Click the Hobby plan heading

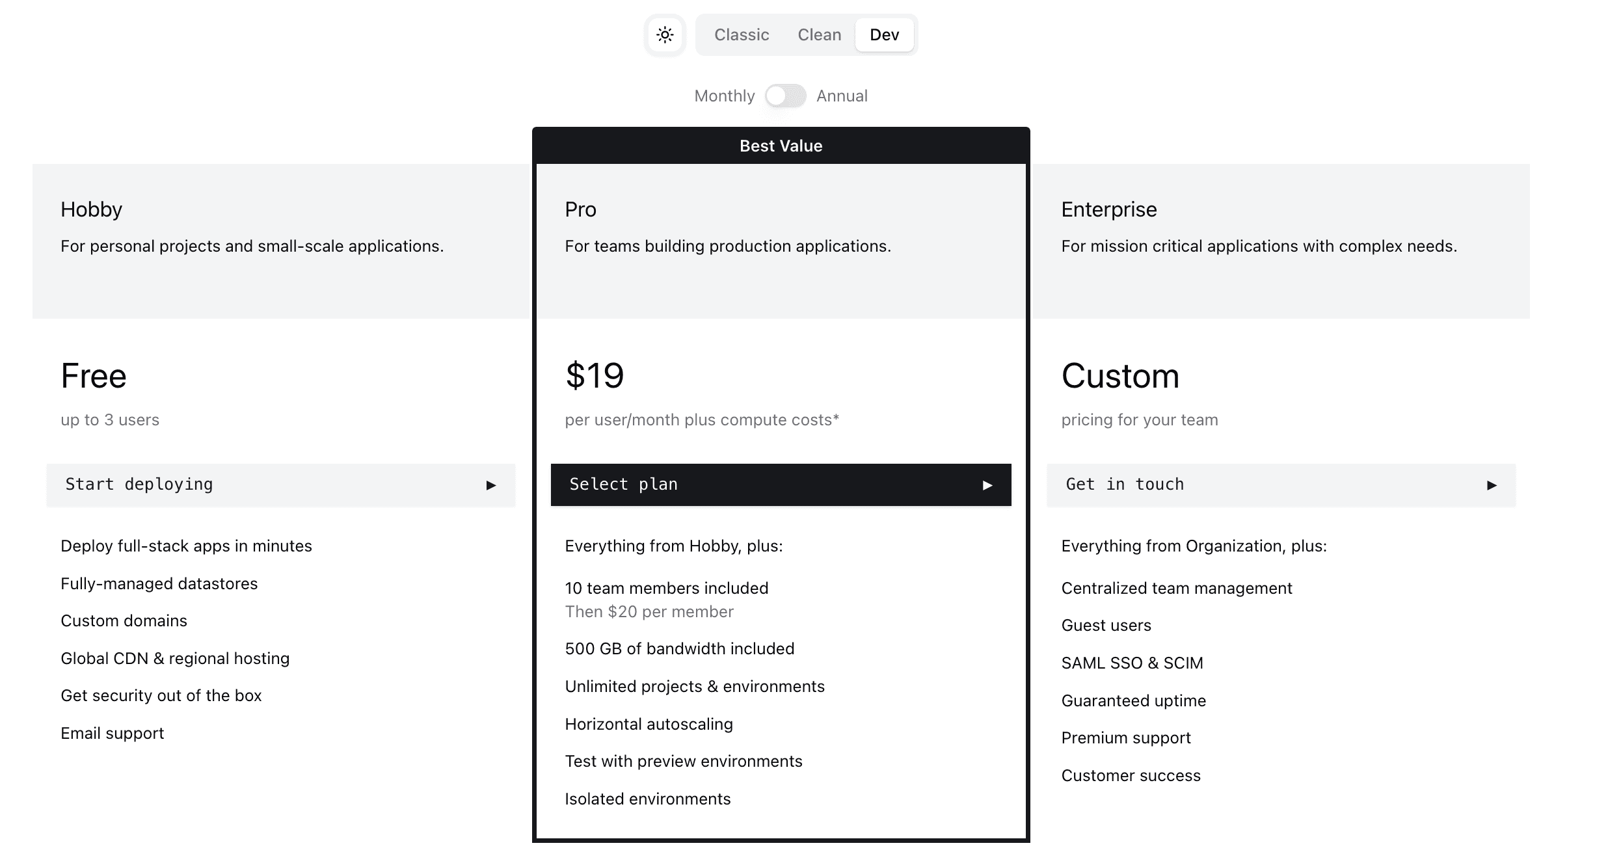91,209
